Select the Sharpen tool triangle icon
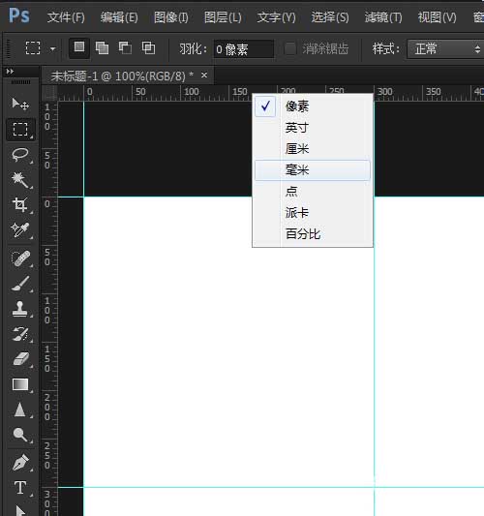The height and width of the screenshot is (516, 484). (20, 410)
